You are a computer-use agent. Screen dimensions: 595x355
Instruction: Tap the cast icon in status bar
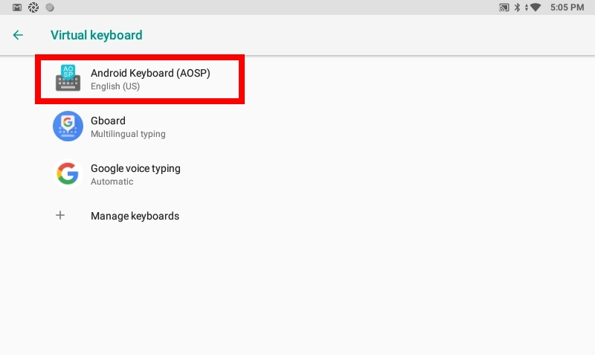504,7
